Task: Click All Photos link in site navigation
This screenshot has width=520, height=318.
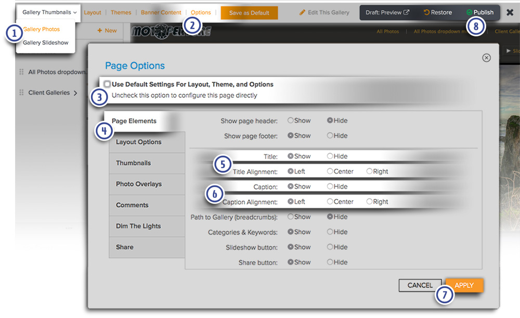Action: (x=388, y=32)
